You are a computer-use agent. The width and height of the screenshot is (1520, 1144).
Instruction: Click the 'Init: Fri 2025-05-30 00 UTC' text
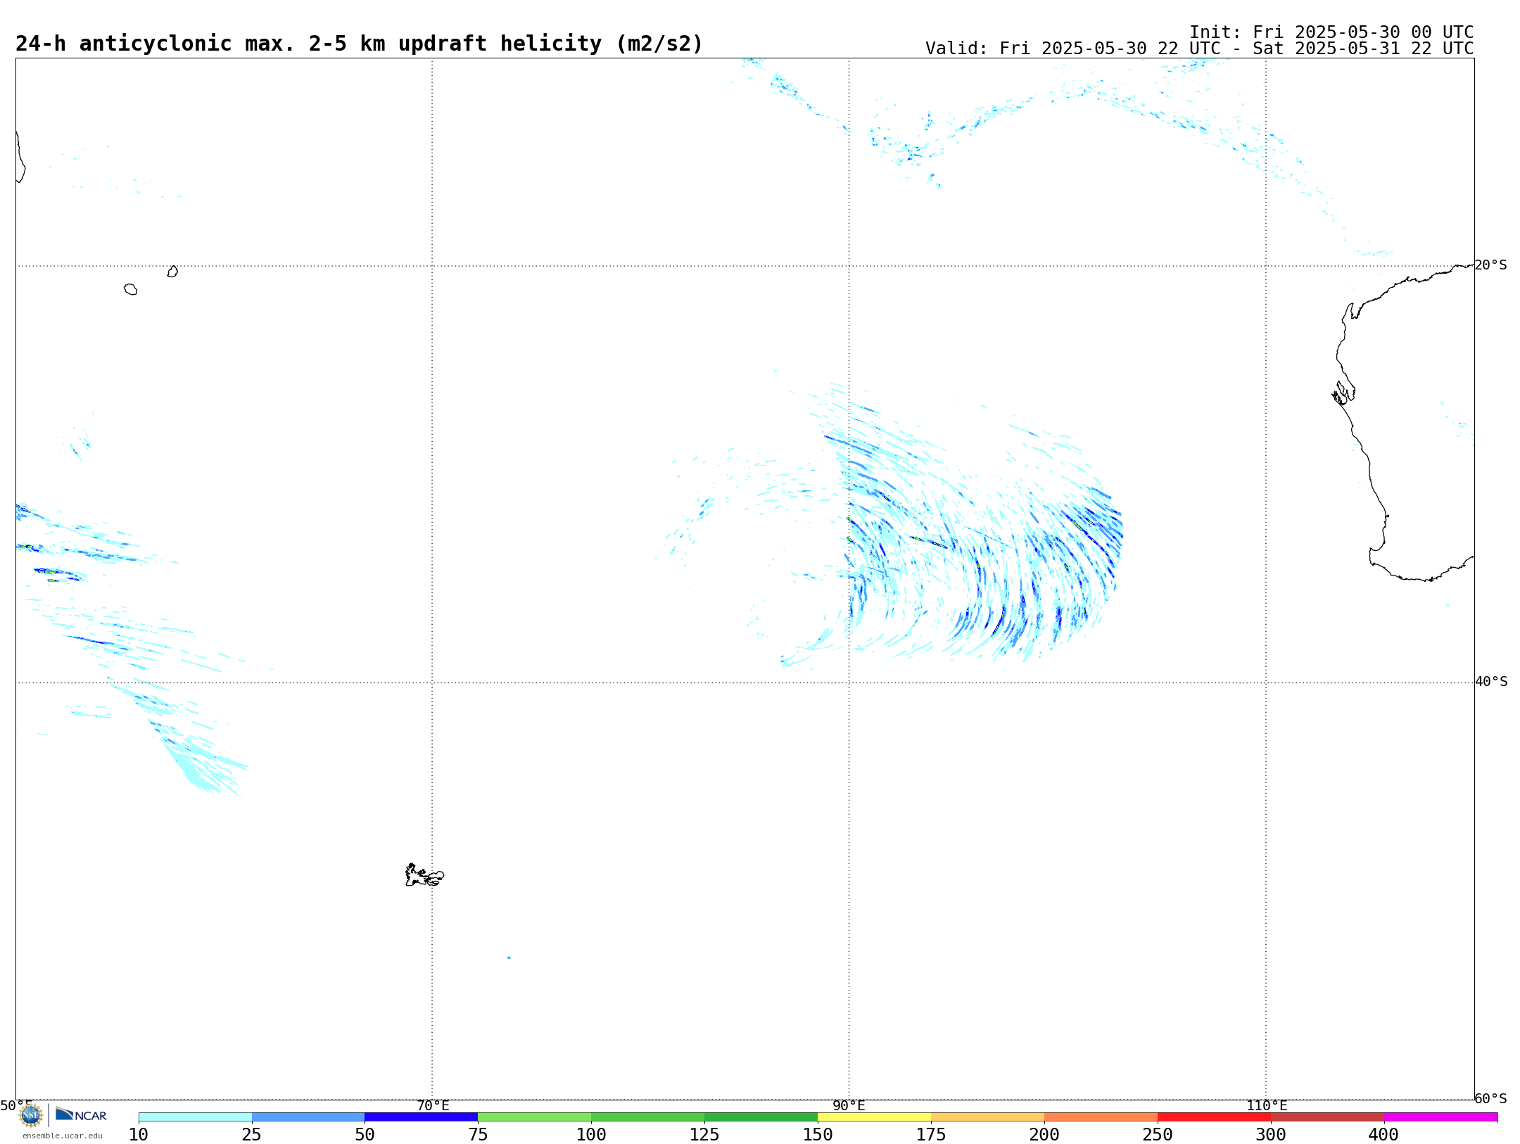point(1331,32)
